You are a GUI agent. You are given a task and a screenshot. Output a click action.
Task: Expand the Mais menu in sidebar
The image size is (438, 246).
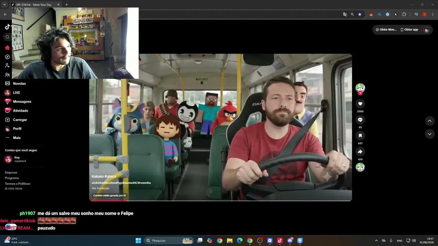pyautogui.click(x=13, y=138)
